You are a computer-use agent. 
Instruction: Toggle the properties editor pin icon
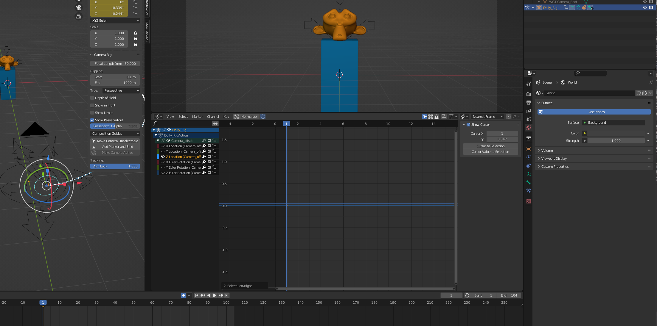[651, 82]
